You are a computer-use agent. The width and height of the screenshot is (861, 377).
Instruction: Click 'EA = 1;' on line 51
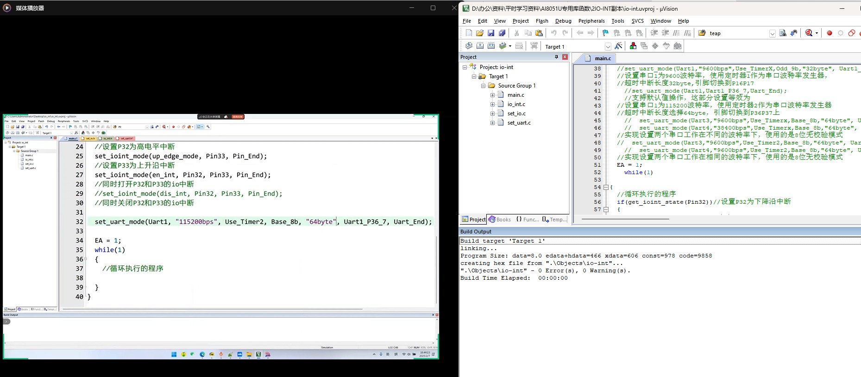629,165
